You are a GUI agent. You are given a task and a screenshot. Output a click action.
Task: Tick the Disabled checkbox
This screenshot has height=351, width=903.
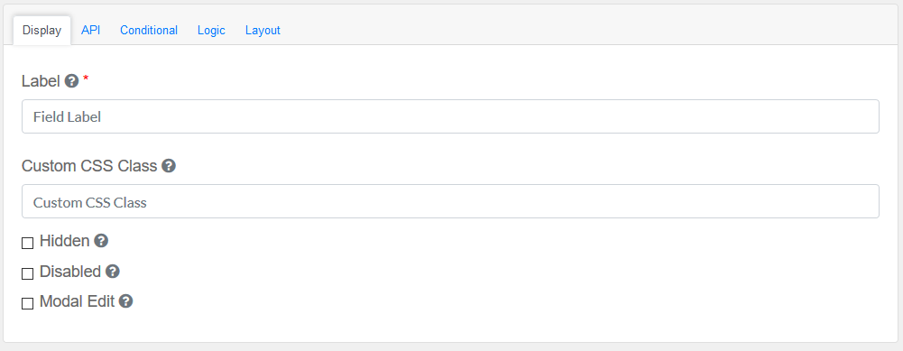pos(27,273)
